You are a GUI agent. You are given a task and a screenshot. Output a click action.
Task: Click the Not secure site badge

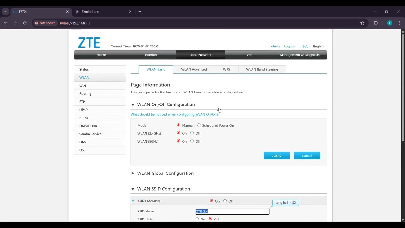pyautogui.click(x=45, y=23)
